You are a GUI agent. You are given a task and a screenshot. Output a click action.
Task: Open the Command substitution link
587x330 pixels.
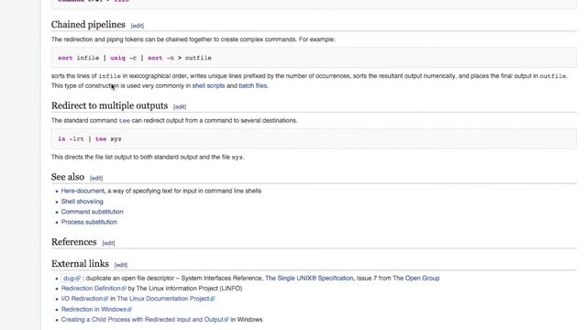click(x=92, y=212)
